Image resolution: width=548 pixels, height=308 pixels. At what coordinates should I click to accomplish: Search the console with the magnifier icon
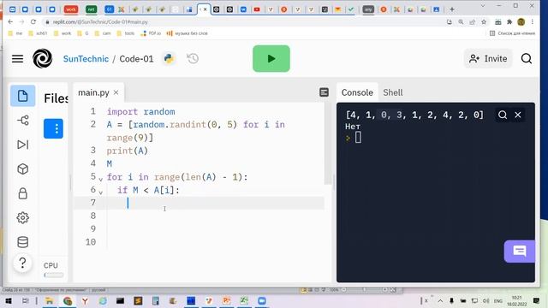point(503,115)
